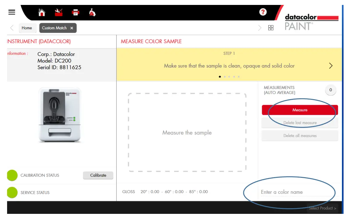Jump to the last step indicator dot
This screenshot has width=346, height=216.
click(x=239, y=77)
